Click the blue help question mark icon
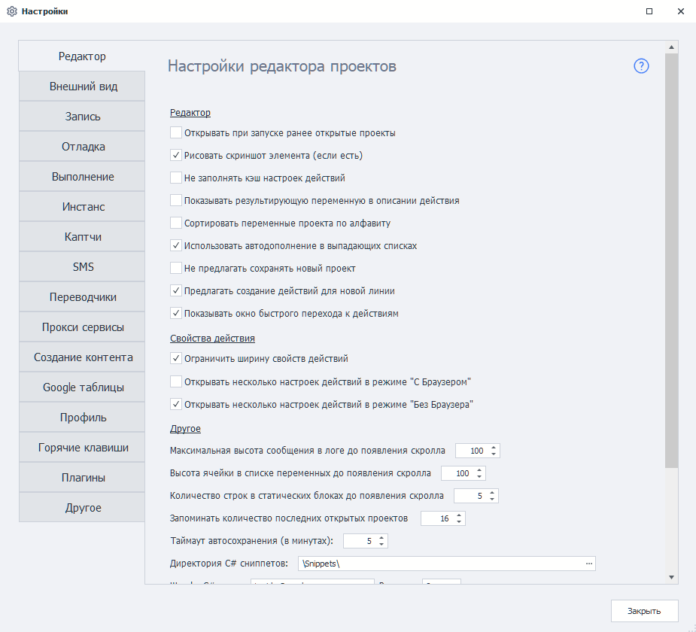Viewport: 696px width, 632px height. click(641, 66)
